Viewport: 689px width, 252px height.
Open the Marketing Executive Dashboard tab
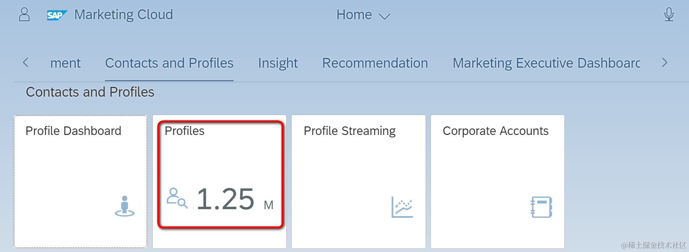546,63
